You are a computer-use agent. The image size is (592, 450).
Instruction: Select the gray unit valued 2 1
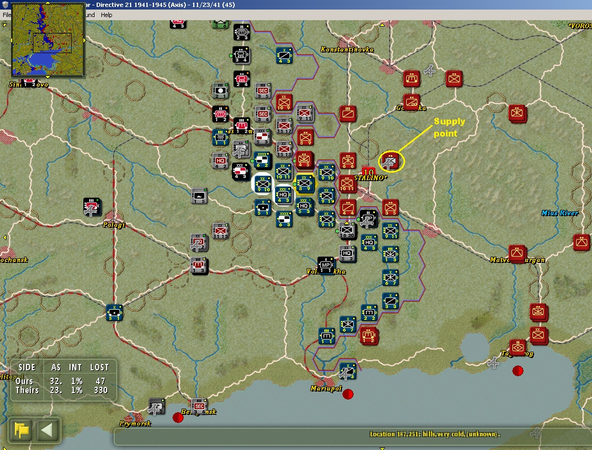click(x=220, y=91)
